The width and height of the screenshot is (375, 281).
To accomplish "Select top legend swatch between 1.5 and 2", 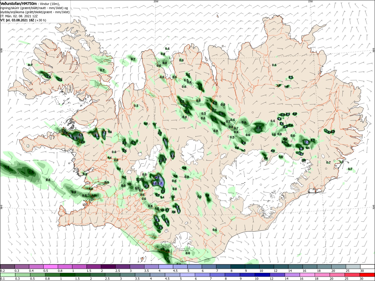I will 93,266.
